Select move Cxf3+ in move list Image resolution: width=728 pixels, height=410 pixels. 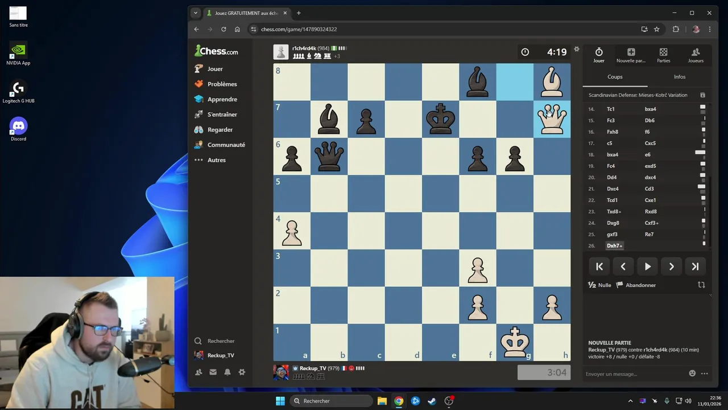(x=652, y=223)
